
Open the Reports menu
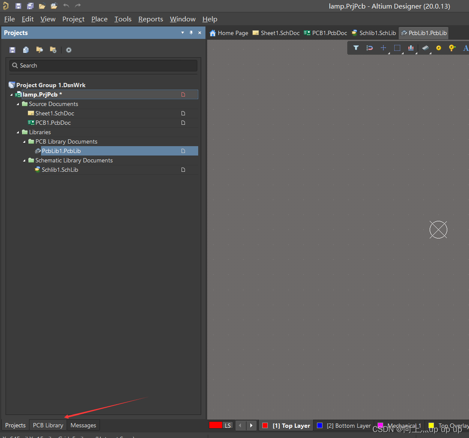tap(150, 19)
